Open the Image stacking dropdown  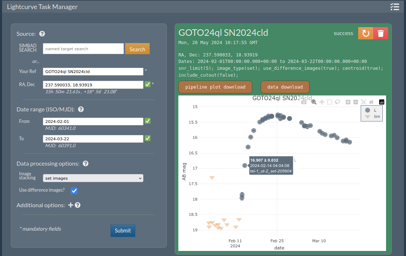pyautogui.click(x=93, y=178)
